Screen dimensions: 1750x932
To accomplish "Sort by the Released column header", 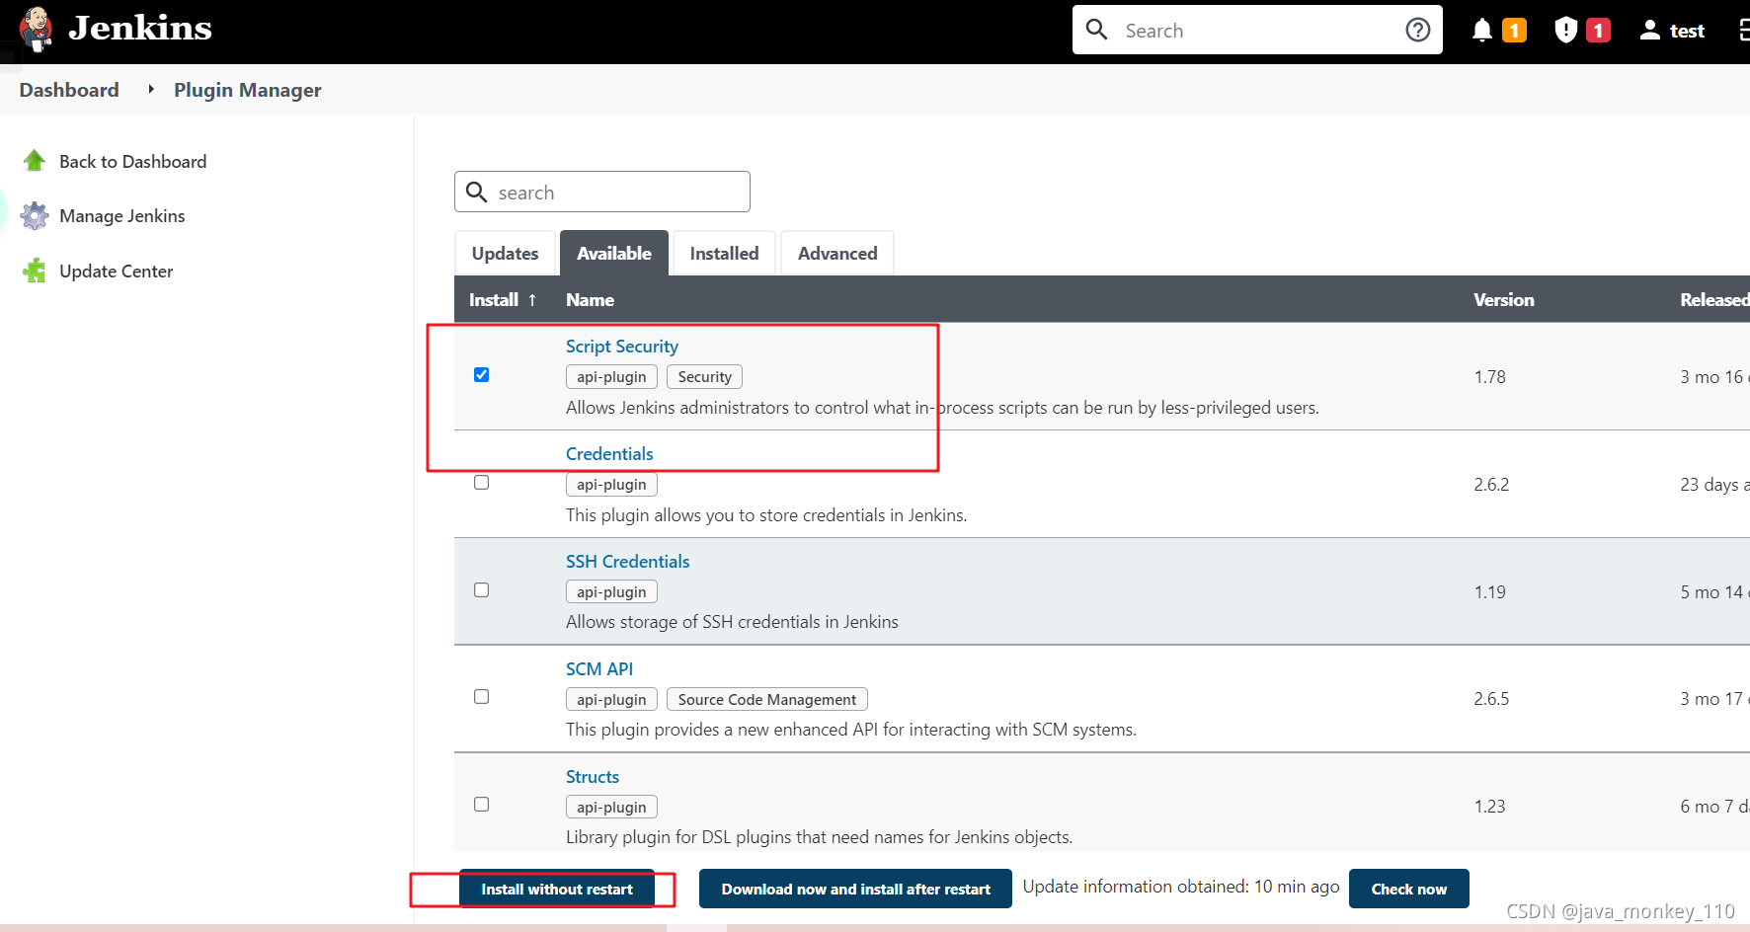I will [1714, 299].
